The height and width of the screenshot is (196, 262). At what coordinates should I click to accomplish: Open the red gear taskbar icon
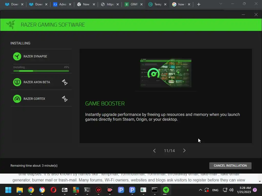(99, 190)
